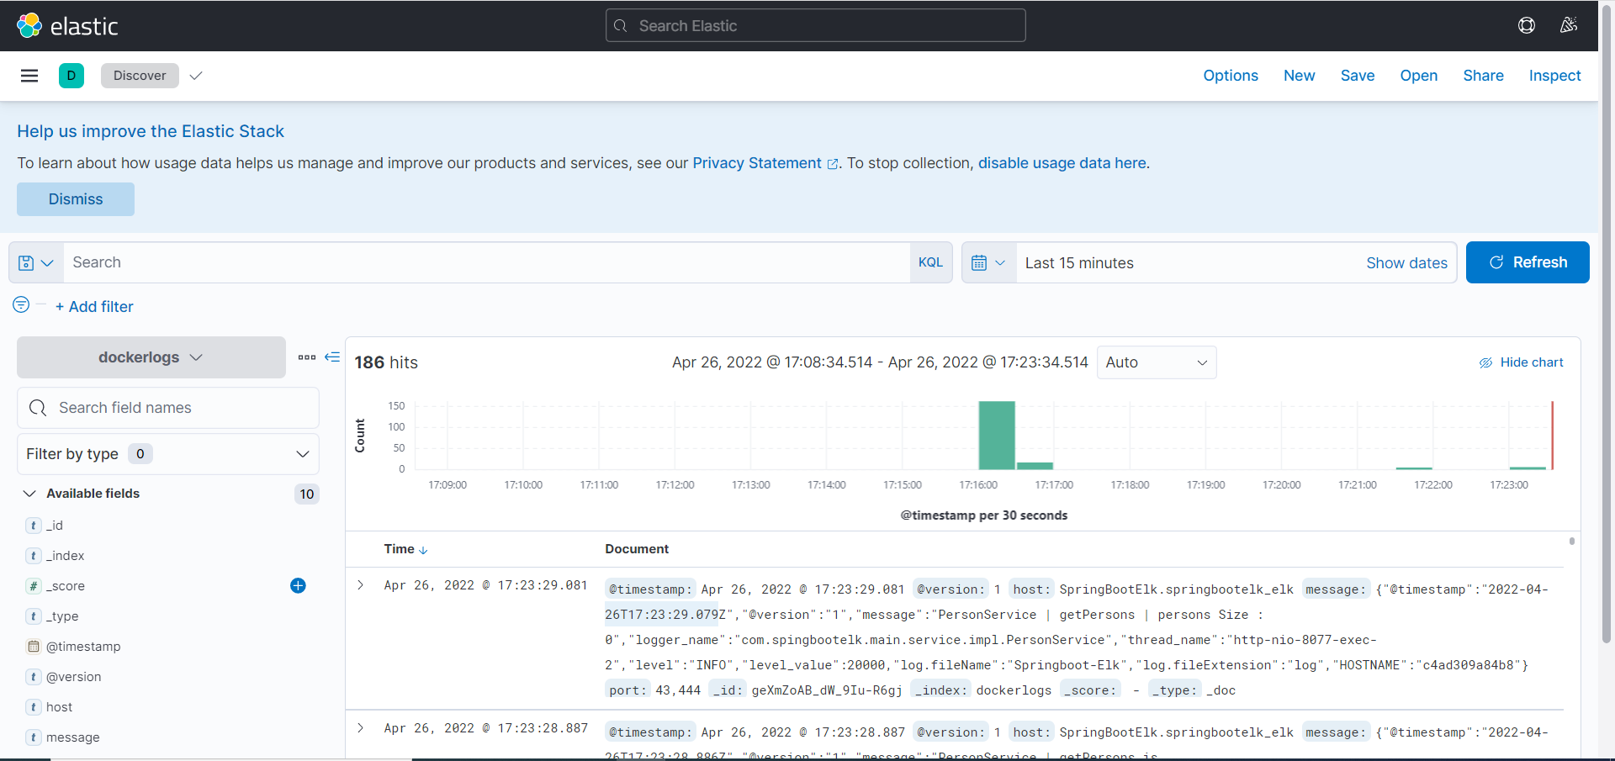Select the _index field
Viewport: 1615px width, 761px height.
point(66,556)
